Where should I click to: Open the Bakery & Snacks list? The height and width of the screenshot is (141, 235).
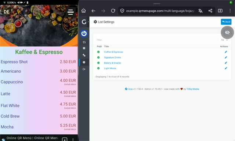pyautogui.click(x=113, y=63)
